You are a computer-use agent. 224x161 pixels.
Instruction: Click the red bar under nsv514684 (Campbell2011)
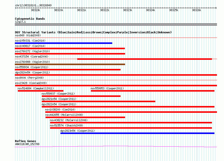tap(41, 91)
